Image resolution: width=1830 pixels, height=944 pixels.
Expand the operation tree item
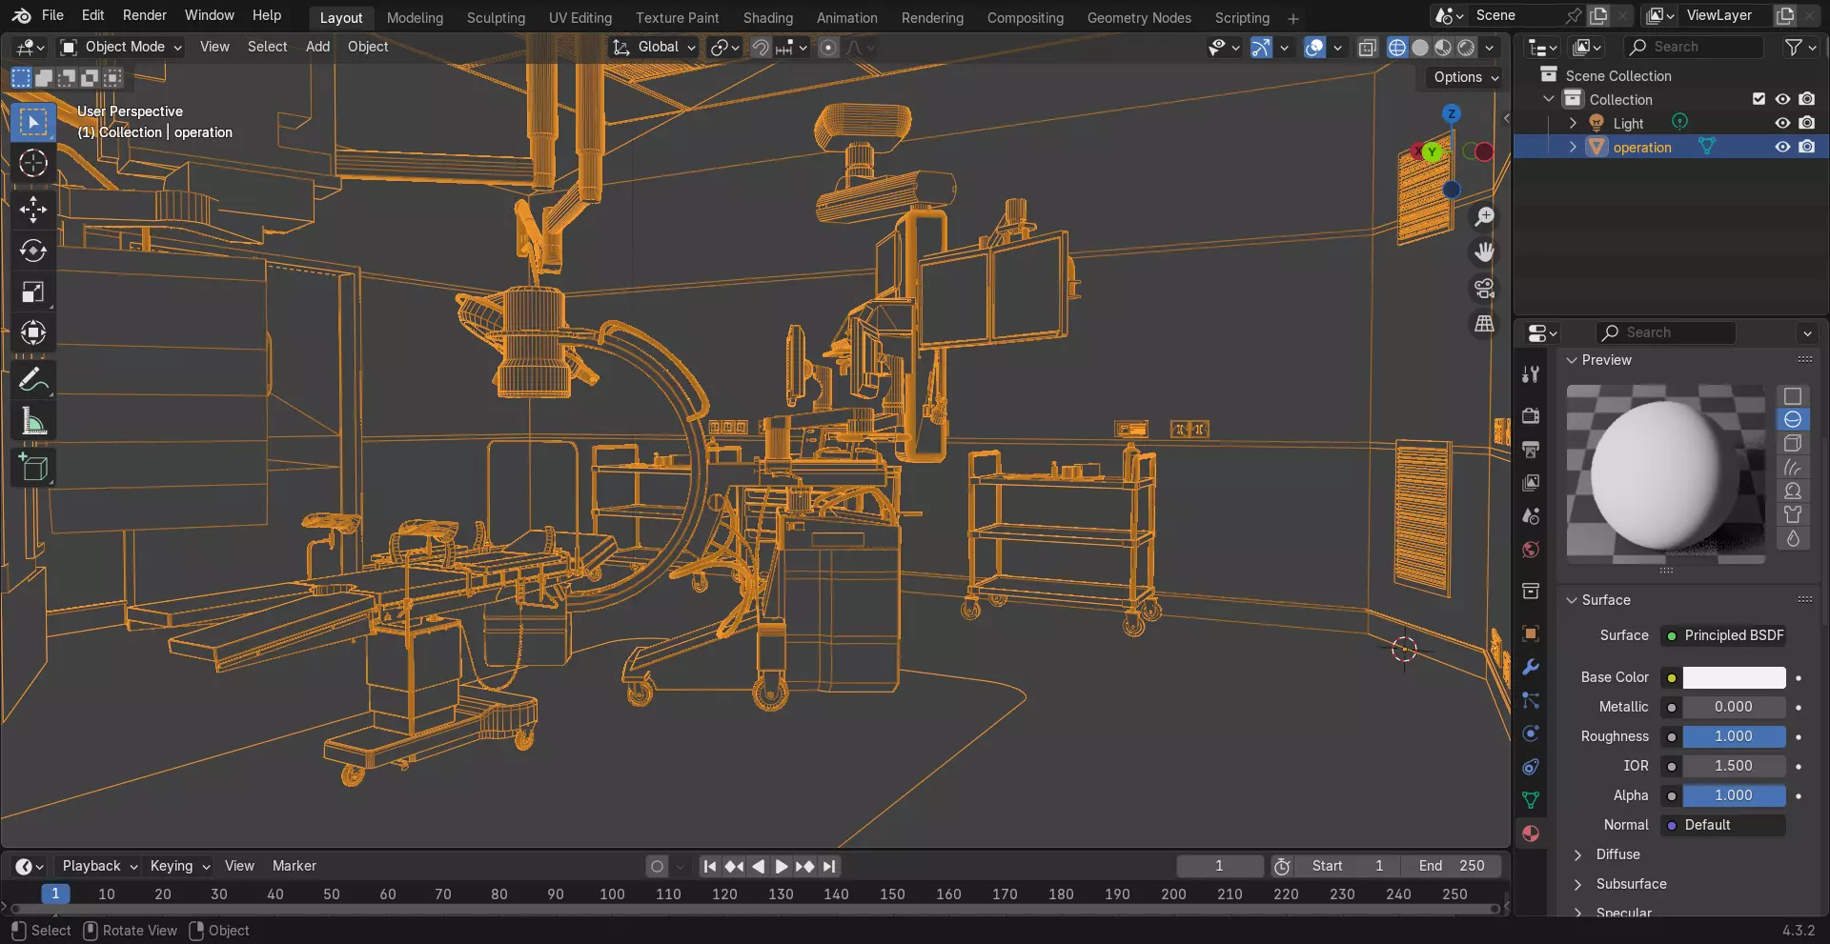coord(1573,147)
